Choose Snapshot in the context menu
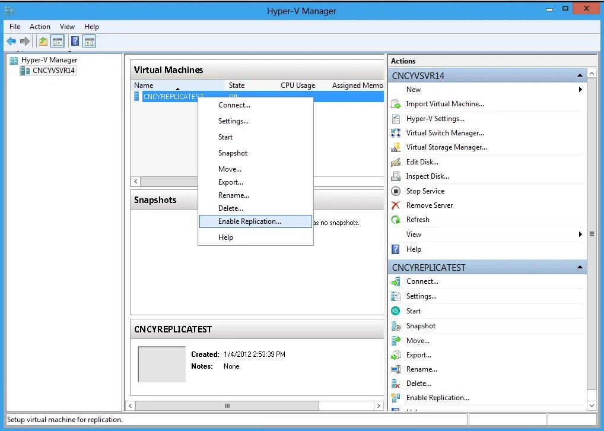This screenshot has width=604, height=431. tap(256, 153)
